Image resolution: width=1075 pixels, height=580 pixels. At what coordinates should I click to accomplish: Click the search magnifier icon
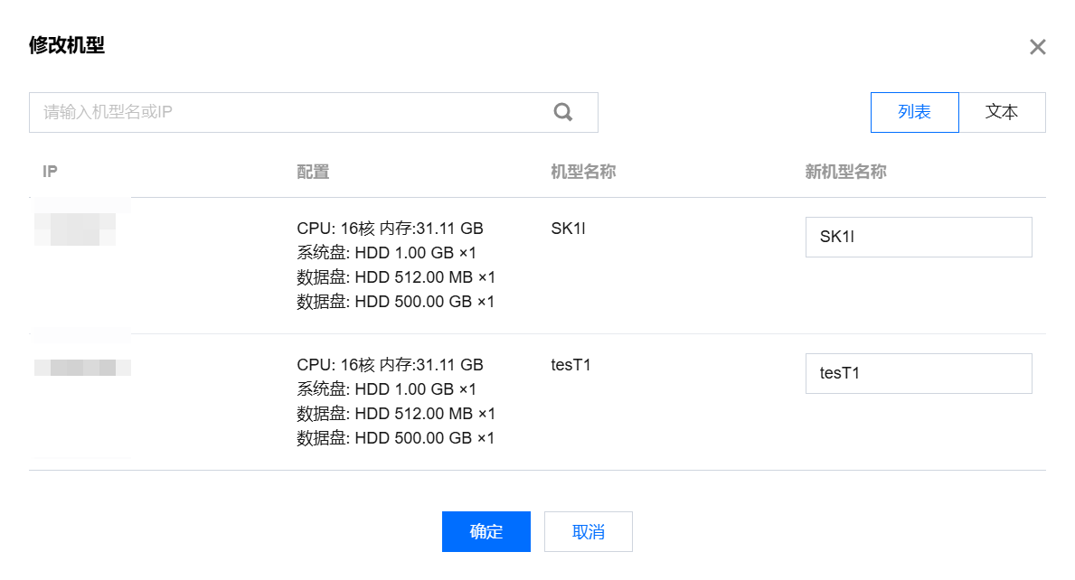point(563,112)
